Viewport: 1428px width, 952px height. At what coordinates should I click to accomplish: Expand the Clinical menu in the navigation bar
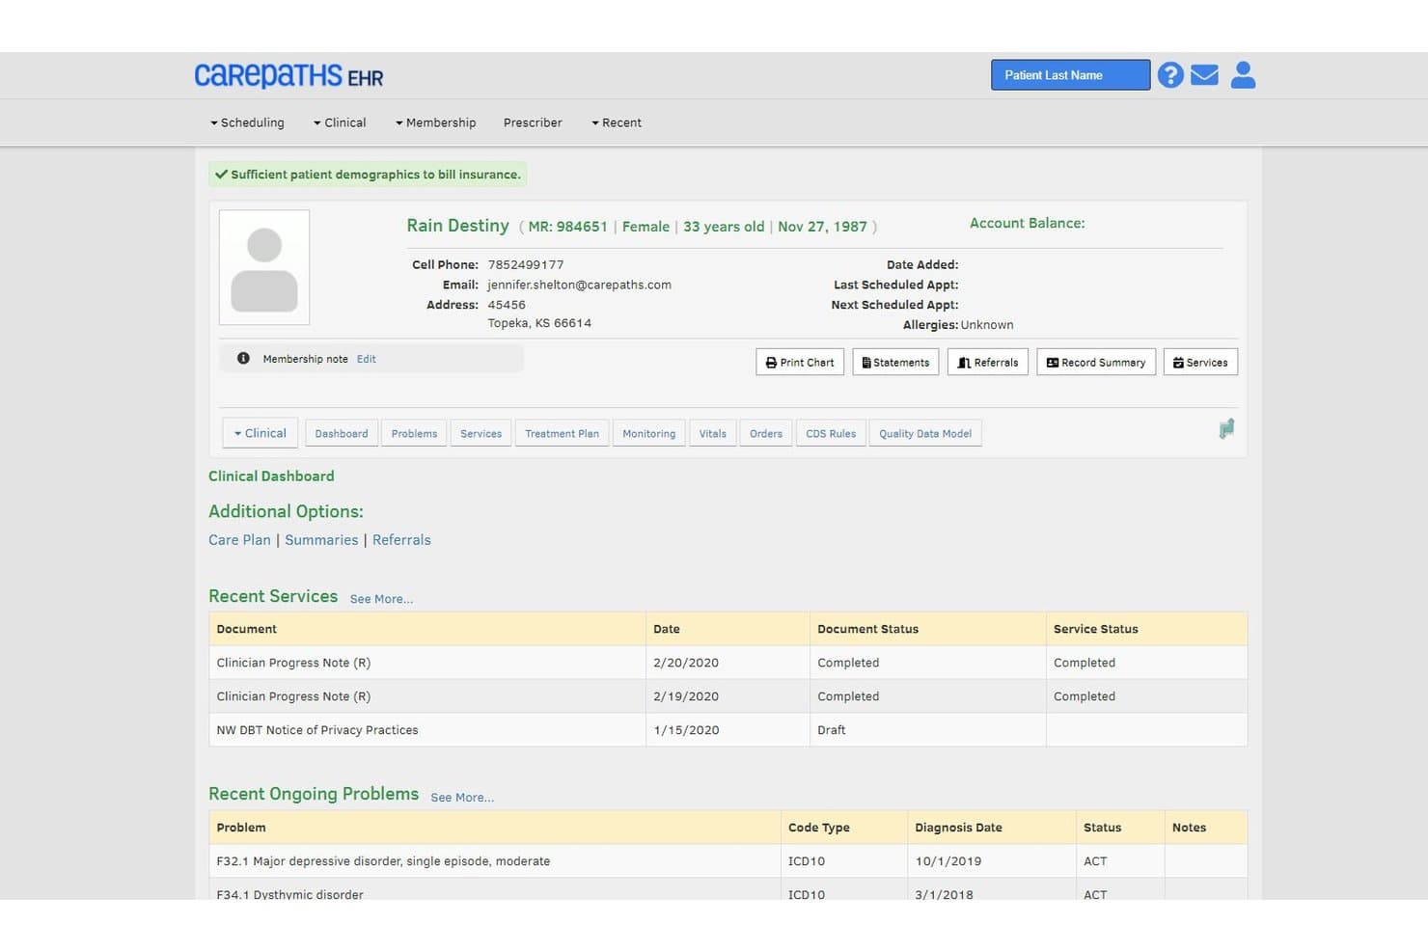point(340,122)
